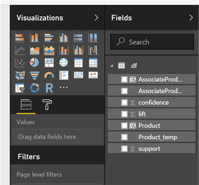Select the multi-row card visual

64,75
